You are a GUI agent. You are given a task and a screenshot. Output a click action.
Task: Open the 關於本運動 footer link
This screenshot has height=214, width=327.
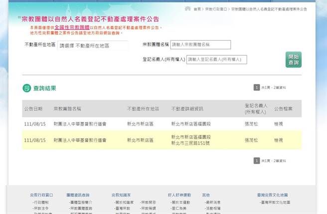pos(180,203)
